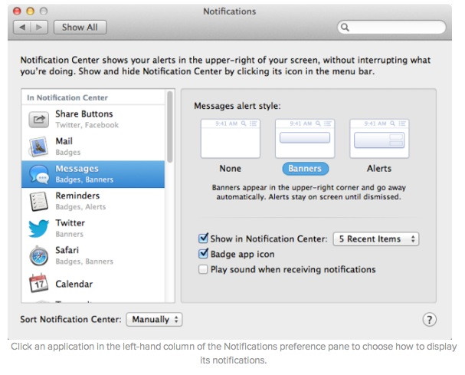Choose the None label

tap(230, 169)
